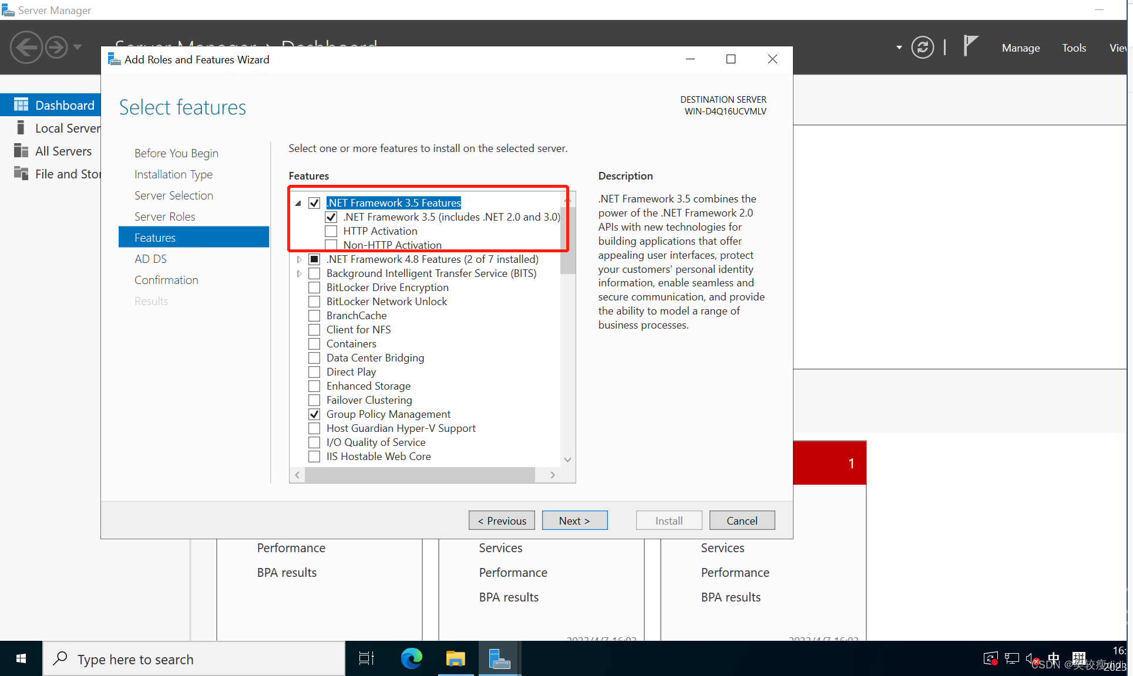Select the Dashboard item in the sidebar

pos(65,104)
